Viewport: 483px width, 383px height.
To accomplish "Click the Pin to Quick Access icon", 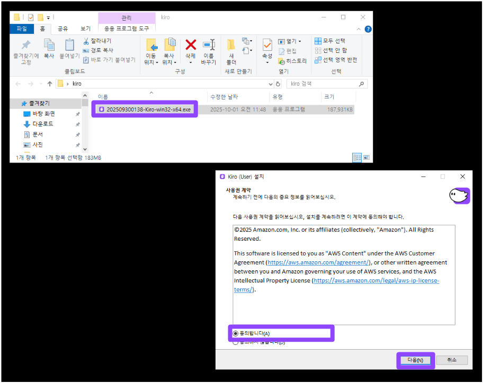I will pos(25,45).
